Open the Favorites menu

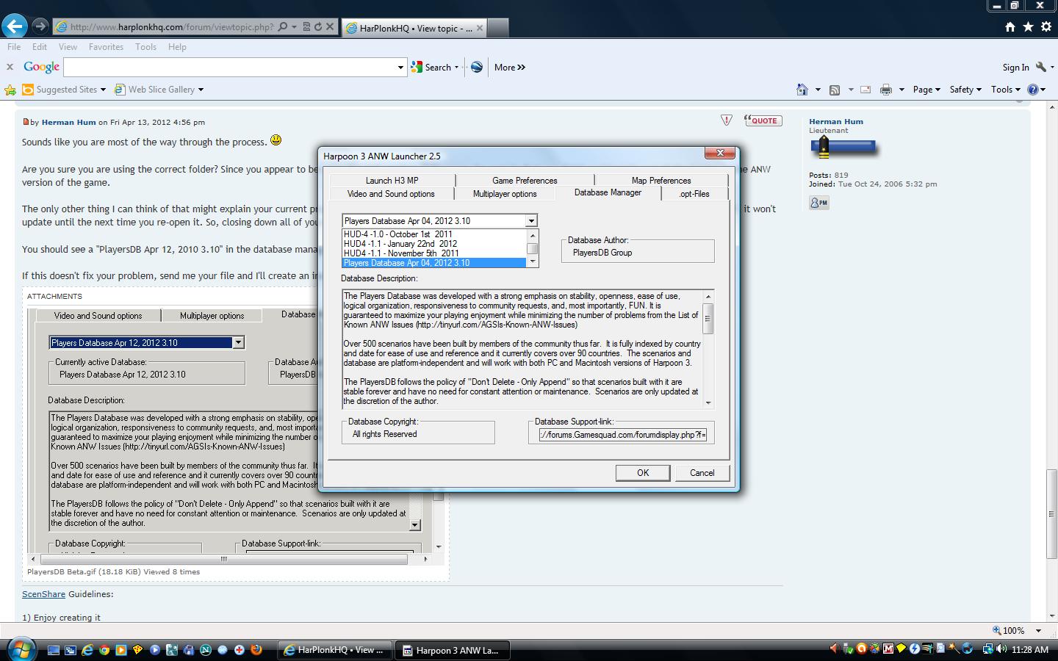tap(106, 46)
